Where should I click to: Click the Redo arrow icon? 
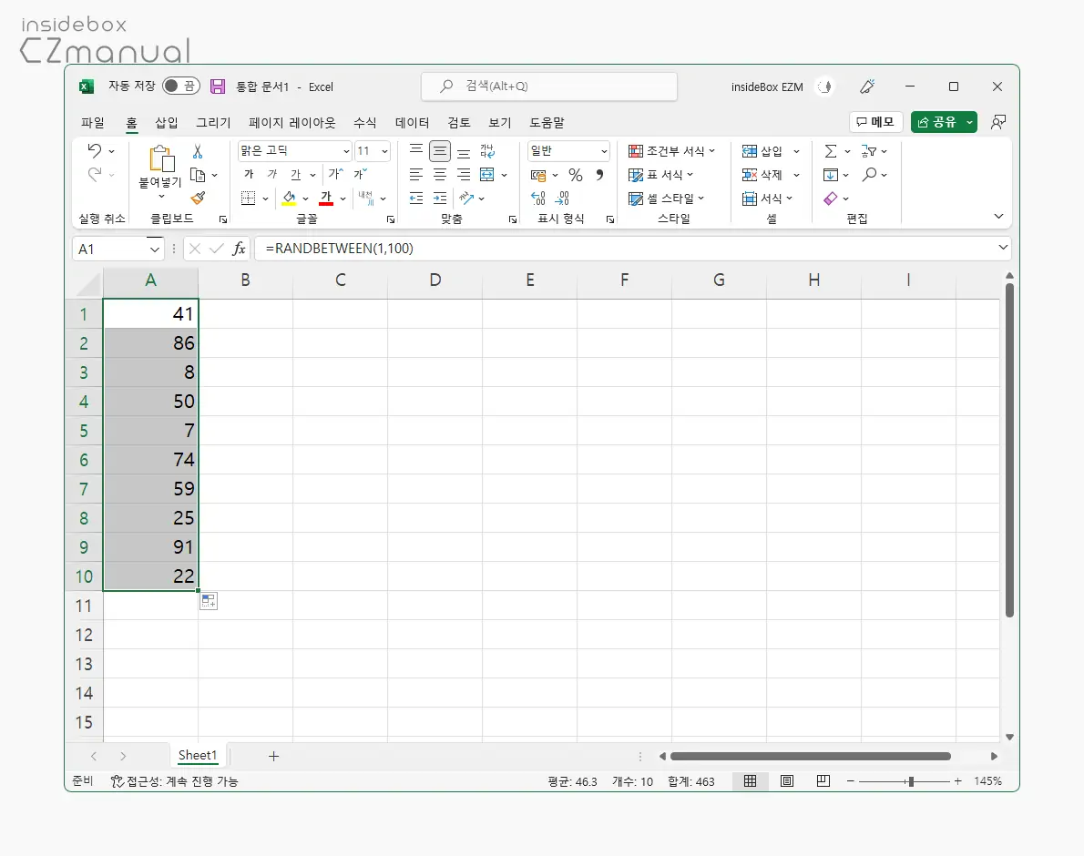coord(95,174)
